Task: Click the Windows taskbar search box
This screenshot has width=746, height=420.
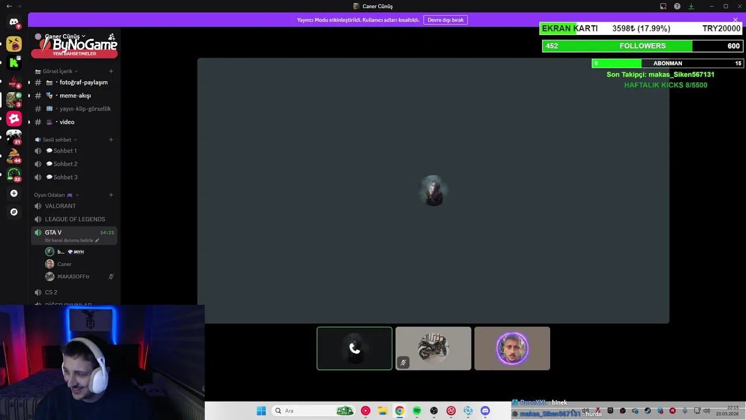Action: (x=314, y=411)
